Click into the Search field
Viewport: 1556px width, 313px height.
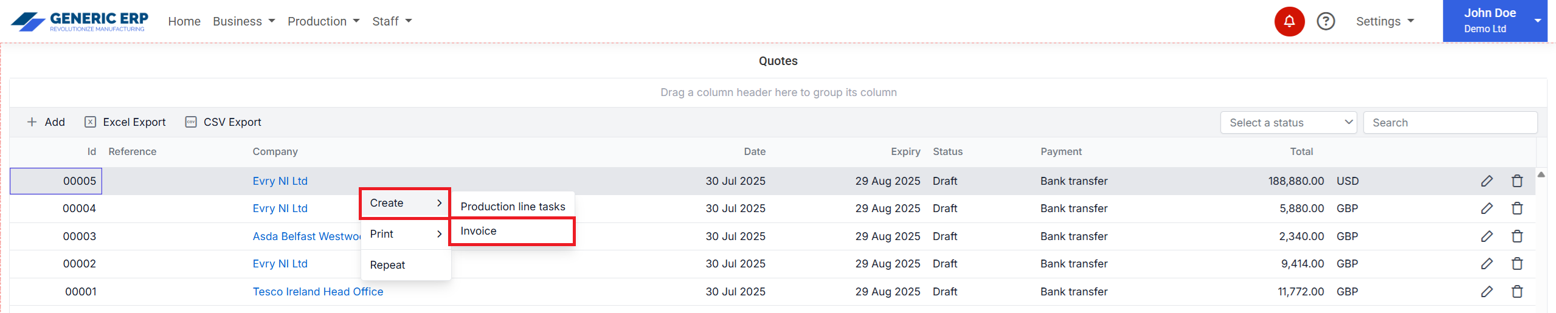pyautogui.click(x=1450, y=123)
